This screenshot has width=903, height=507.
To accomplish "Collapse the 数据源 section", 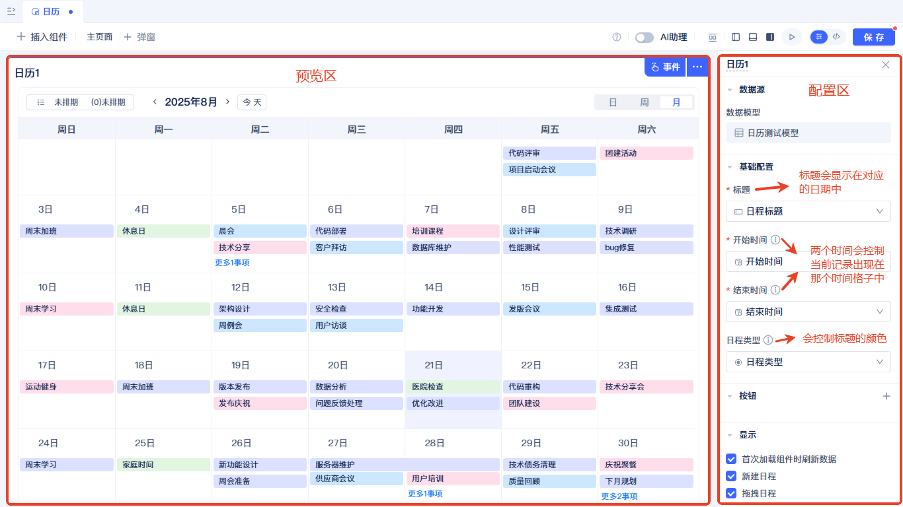I will click(730, 90).
